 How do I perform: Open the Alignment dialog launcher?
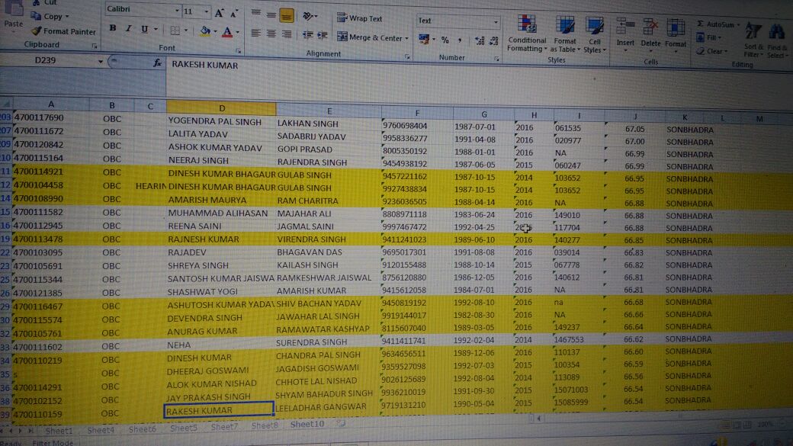(407, 57)
